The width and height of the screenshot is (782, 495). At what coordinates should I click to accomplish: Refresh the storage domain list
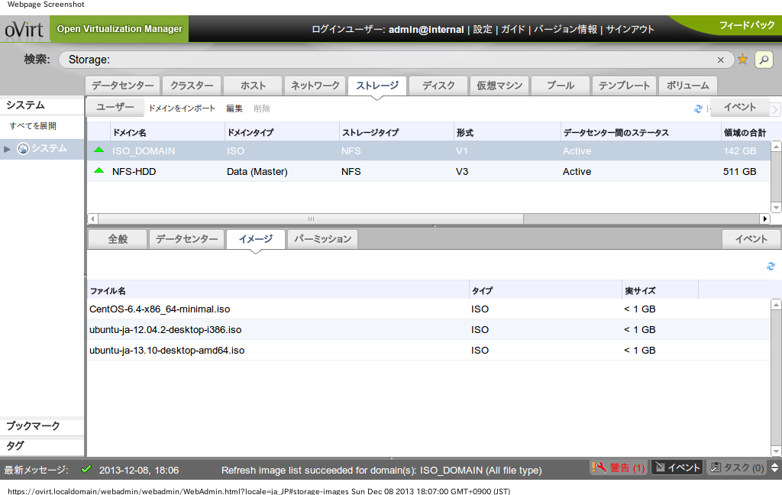698,108
